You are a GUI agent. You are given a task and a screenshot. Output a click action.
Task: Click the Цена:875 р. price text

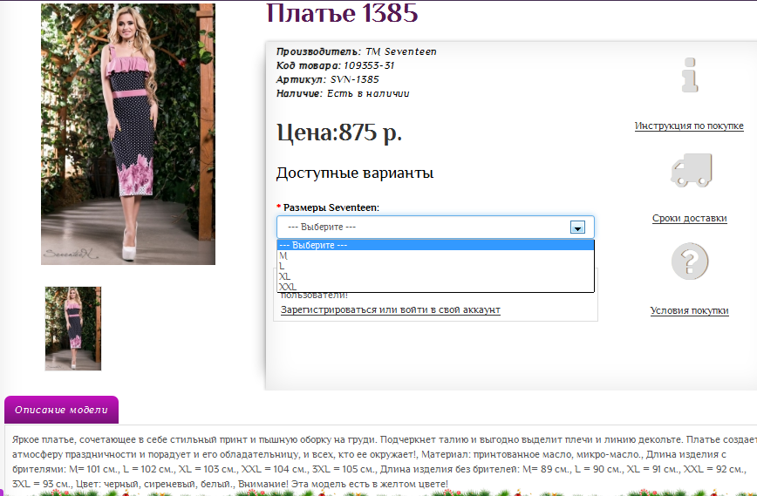point(339,132)
